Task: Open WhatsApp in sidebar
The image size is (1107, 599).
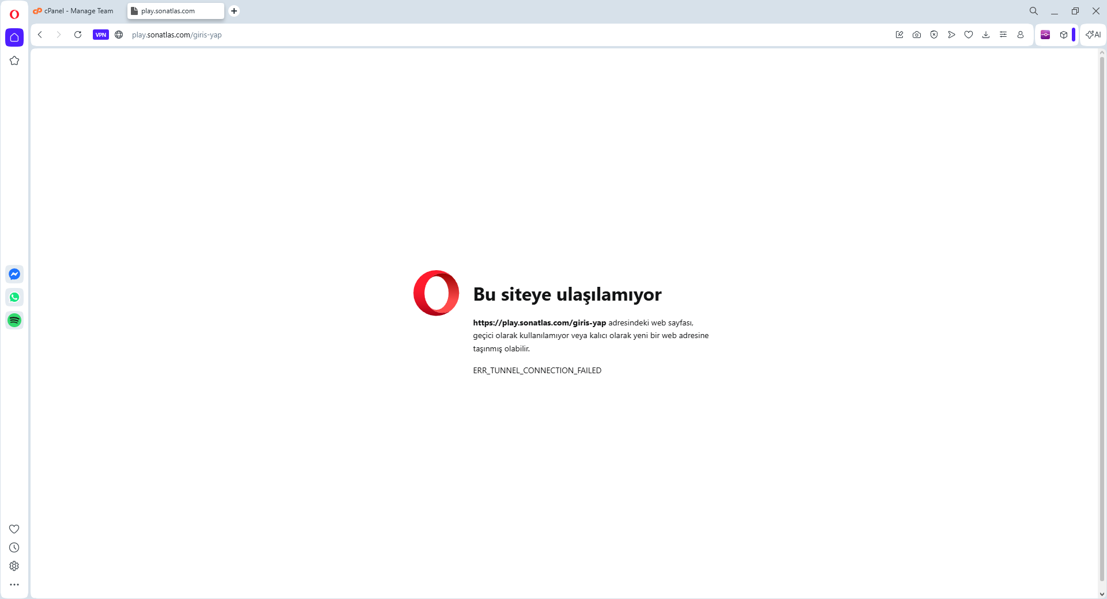Action: click(14, 297)
